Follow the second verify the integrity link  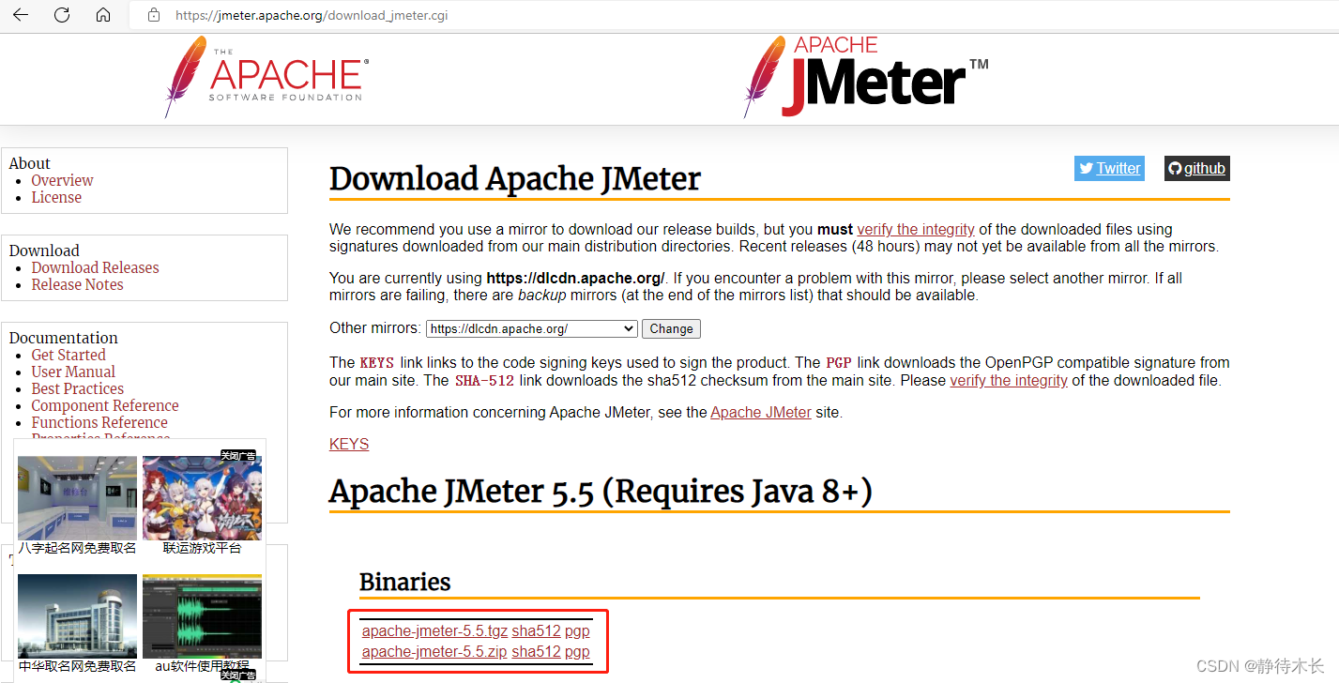point(1009,381)
